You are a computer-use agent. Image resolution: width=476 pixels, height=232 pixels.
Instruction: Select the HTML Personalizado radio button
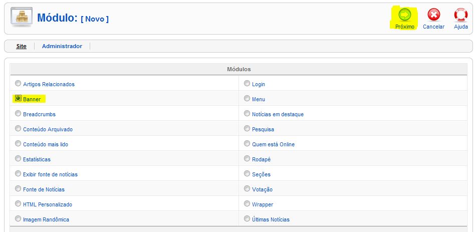pyautogui.click(x=18, y=204)
